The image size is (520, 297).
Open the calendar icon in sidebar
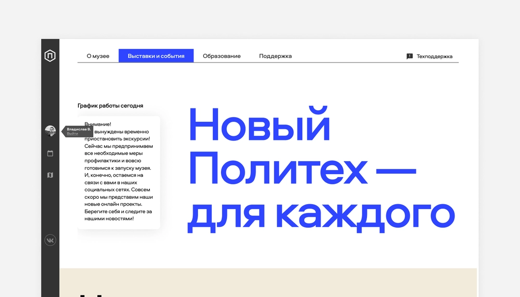[x=50, y=154]
